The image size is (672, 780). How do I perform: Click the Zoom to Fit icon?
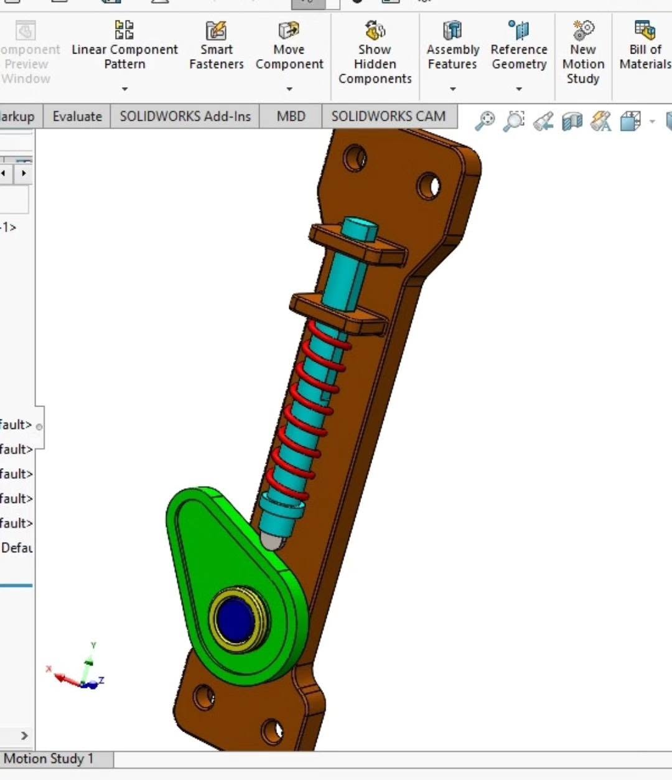coord(485,121)
